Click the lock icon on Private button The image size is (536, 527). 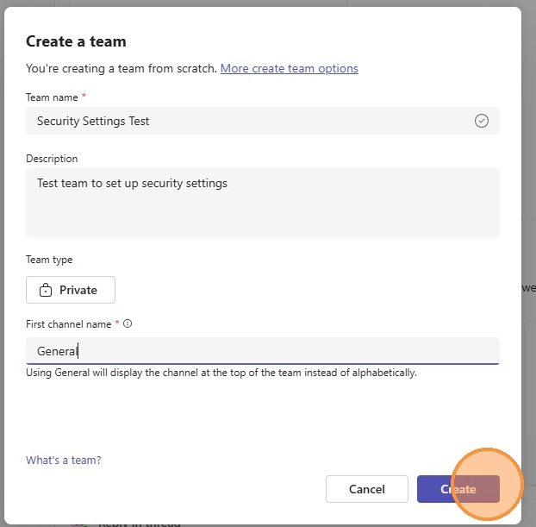point(47,290)
